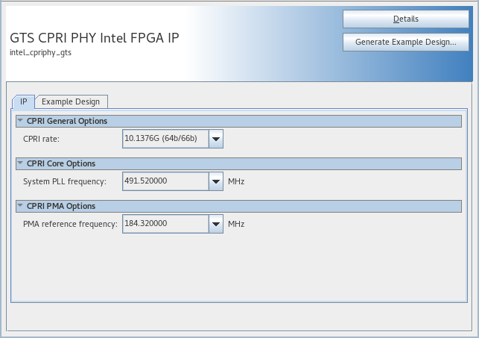The height and width of the screenshot is (338, 479).
Task: Click the CPRI rate label
Action: [x=41, y=139]
